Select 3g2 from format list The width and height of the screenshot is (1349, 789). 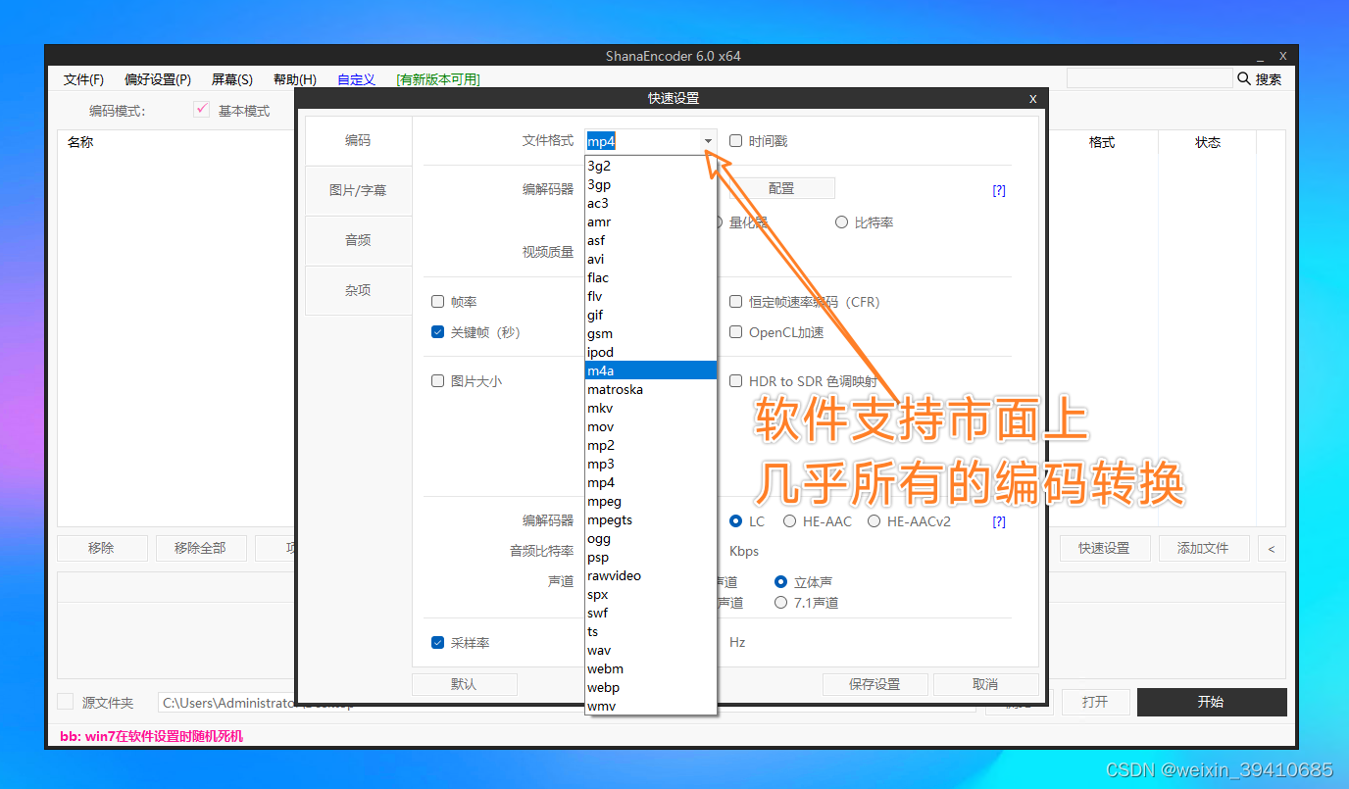651,166
